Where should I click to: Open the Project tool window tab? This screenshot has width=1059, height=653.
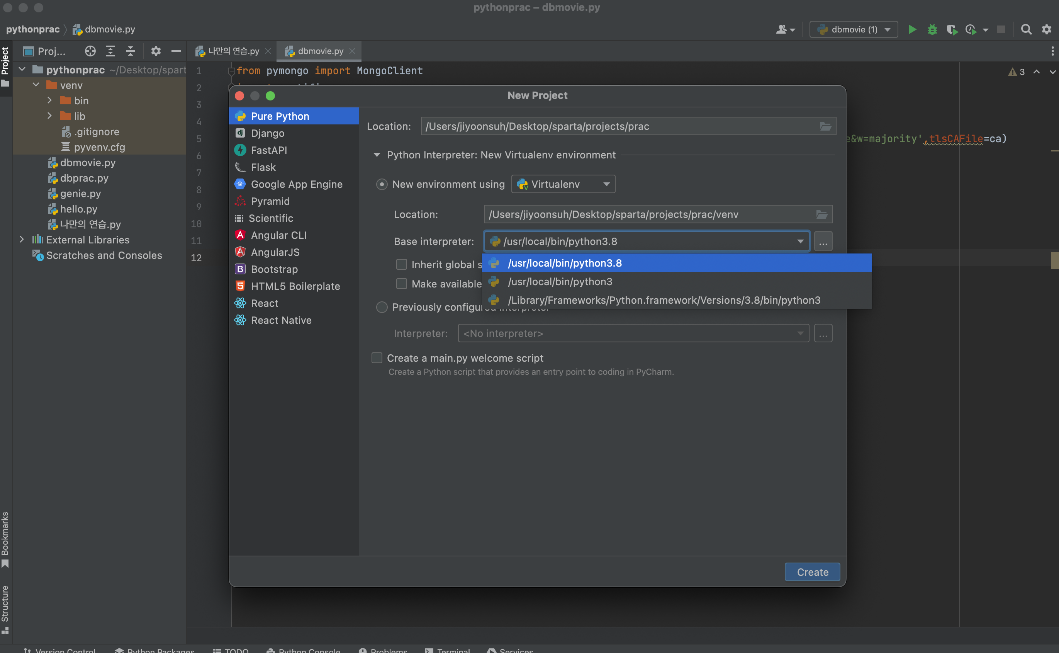coord(6,67)
